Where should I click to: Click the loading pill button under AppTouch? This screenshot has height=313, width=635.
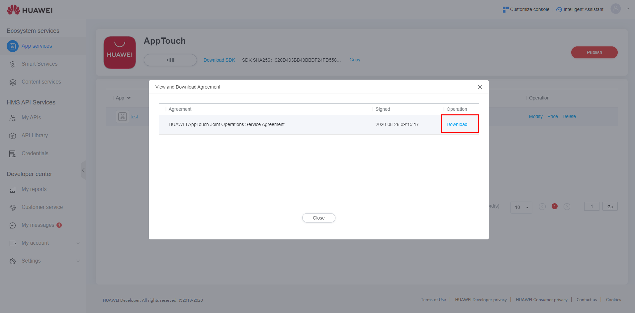point(170,60)
